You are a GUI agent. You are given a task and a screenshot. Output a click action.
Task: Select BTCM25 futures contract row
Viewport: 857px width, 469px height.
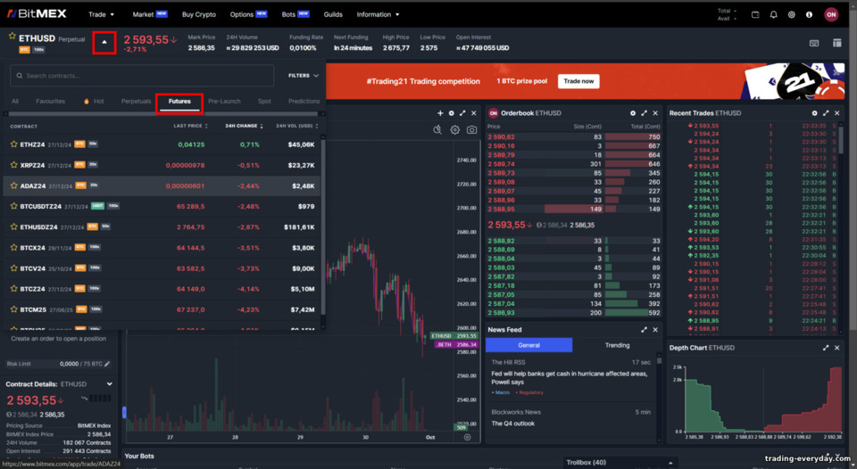coord(162,309)
